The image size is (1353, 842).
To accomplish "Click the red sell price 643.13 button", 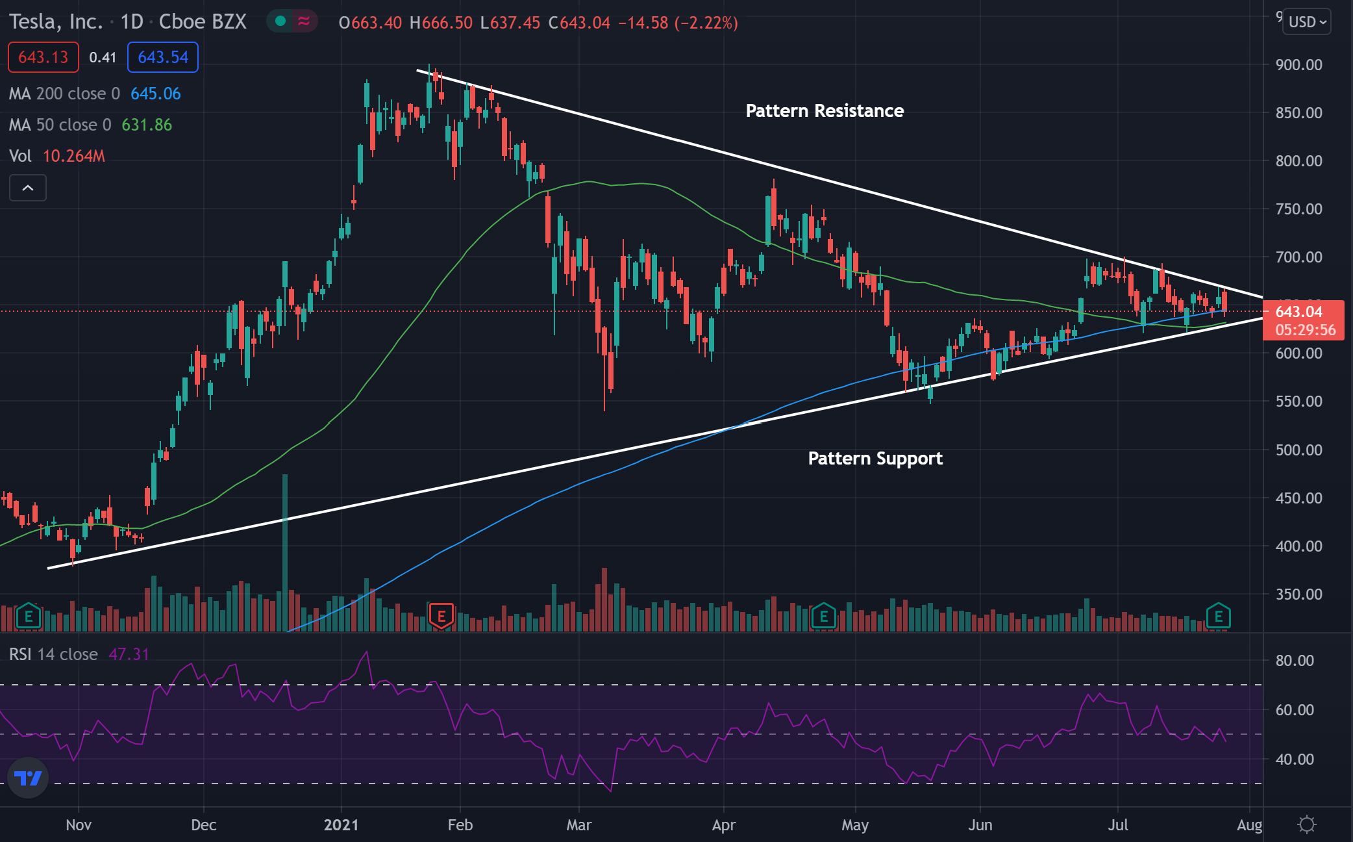I will [43, 57].
